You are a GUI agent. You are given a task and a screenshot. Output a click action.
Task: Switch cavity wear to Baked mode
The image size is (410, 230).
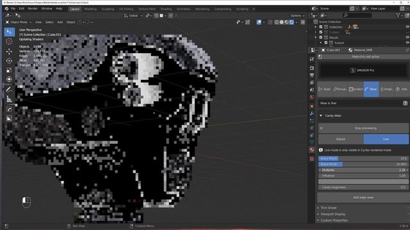point(341,139)
